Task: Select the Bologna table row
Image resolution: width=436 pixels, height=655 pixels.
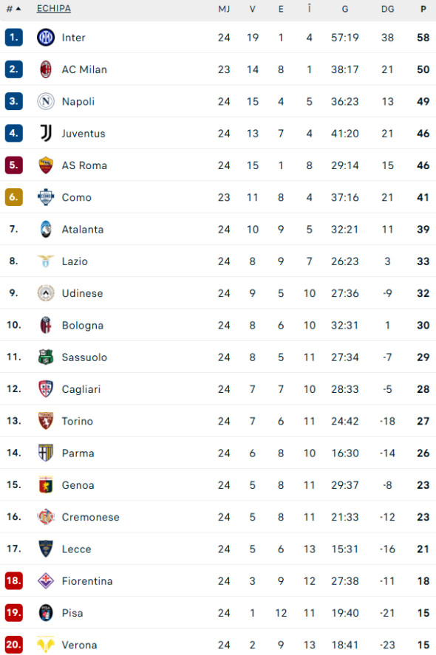Action: click(218, 325)
